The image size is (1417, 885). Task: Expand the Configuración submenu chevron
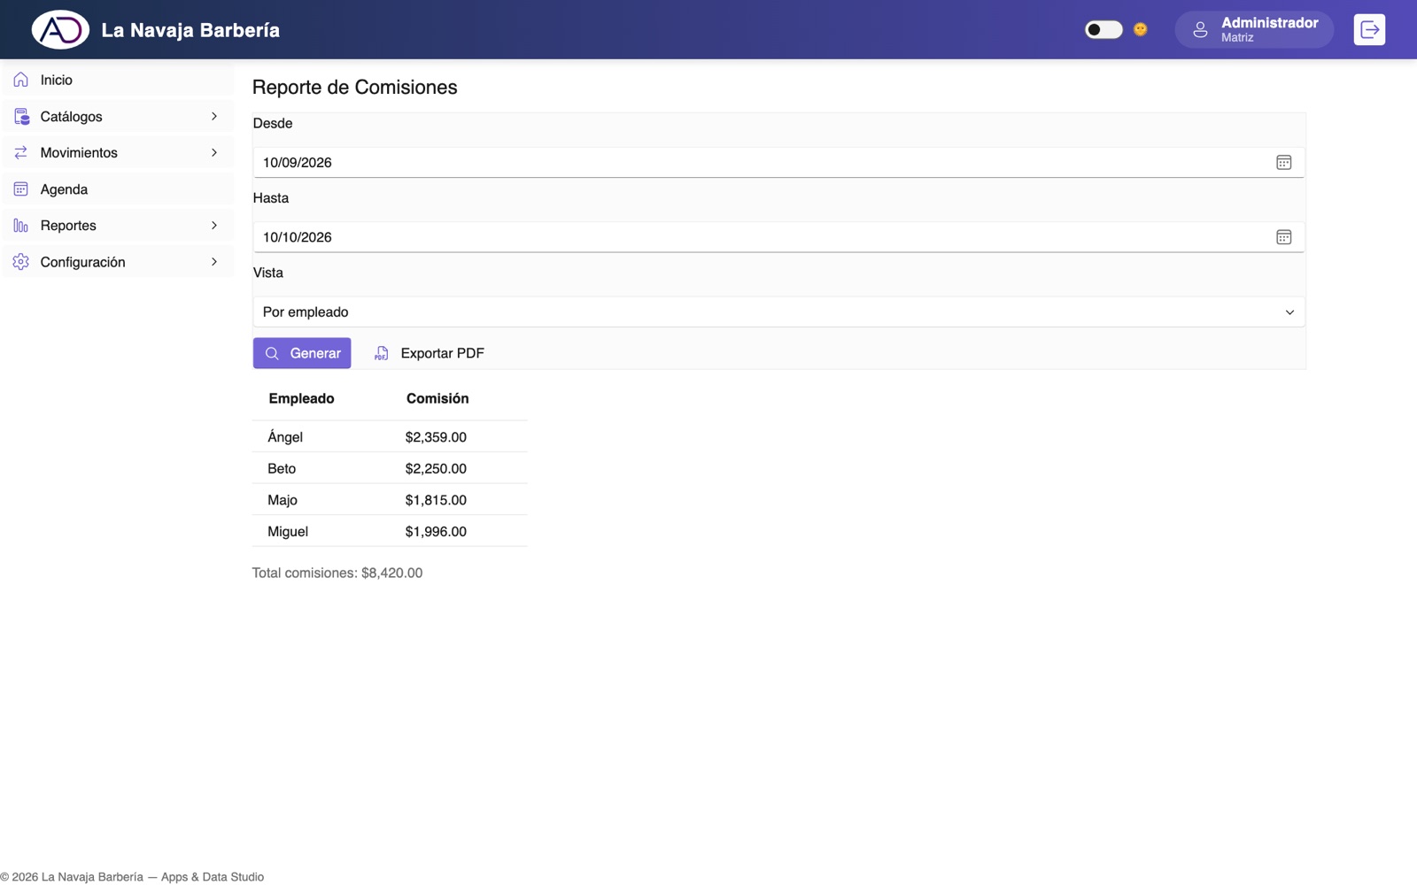tap(214, 262)
